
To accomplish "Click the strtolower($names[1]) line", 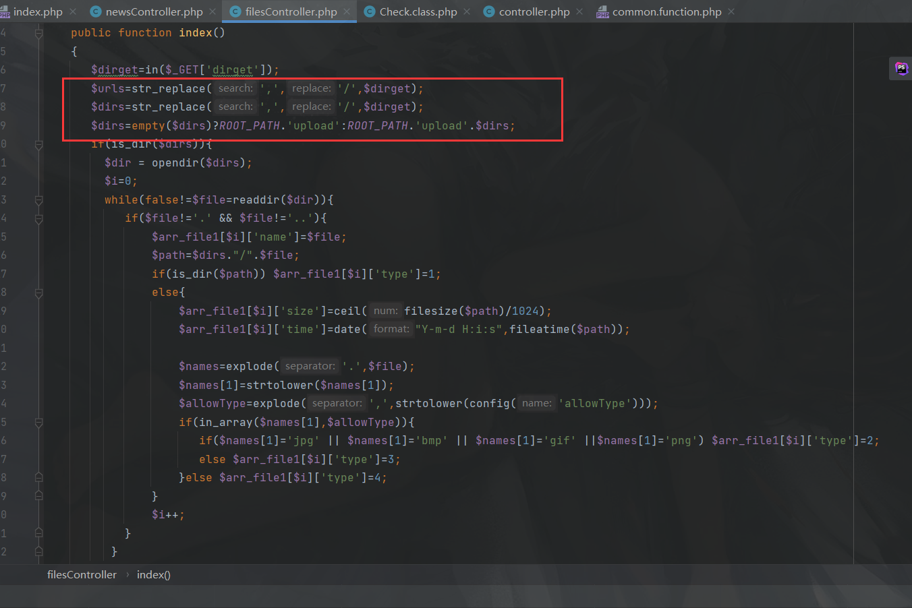I will (286, 385).
